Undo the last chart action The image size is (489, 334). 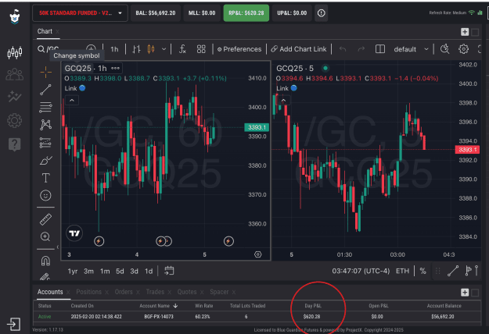(x=343, y=49)
